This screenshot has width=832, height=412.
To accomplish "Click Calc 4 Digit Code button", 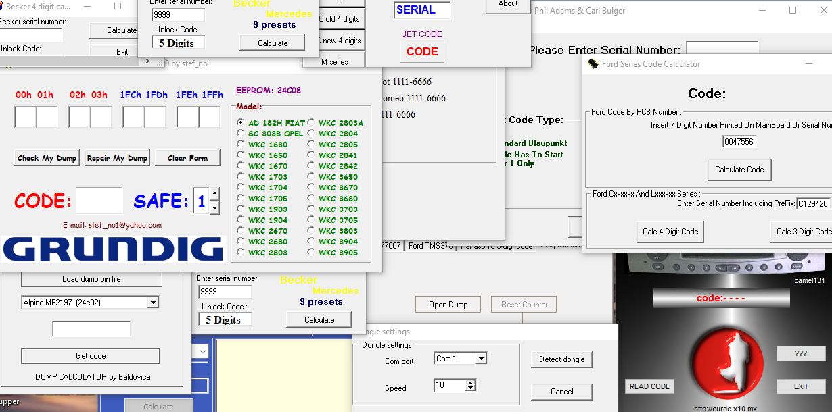I will [x=670, y=232].
